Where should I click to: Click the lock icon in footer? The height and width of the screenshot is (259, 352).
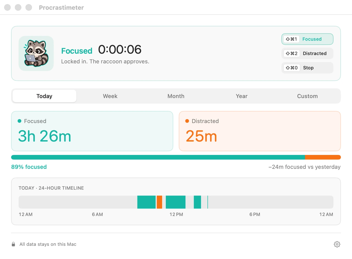pyautogui.click(x=13, y=244)
